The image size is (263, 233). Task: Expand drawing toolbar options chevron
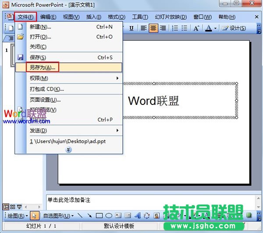[x=259, y=216]
